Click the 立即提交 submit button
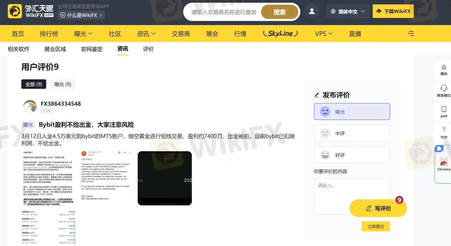The height and width of the screenshot is (246, 451). pos(375,226)
